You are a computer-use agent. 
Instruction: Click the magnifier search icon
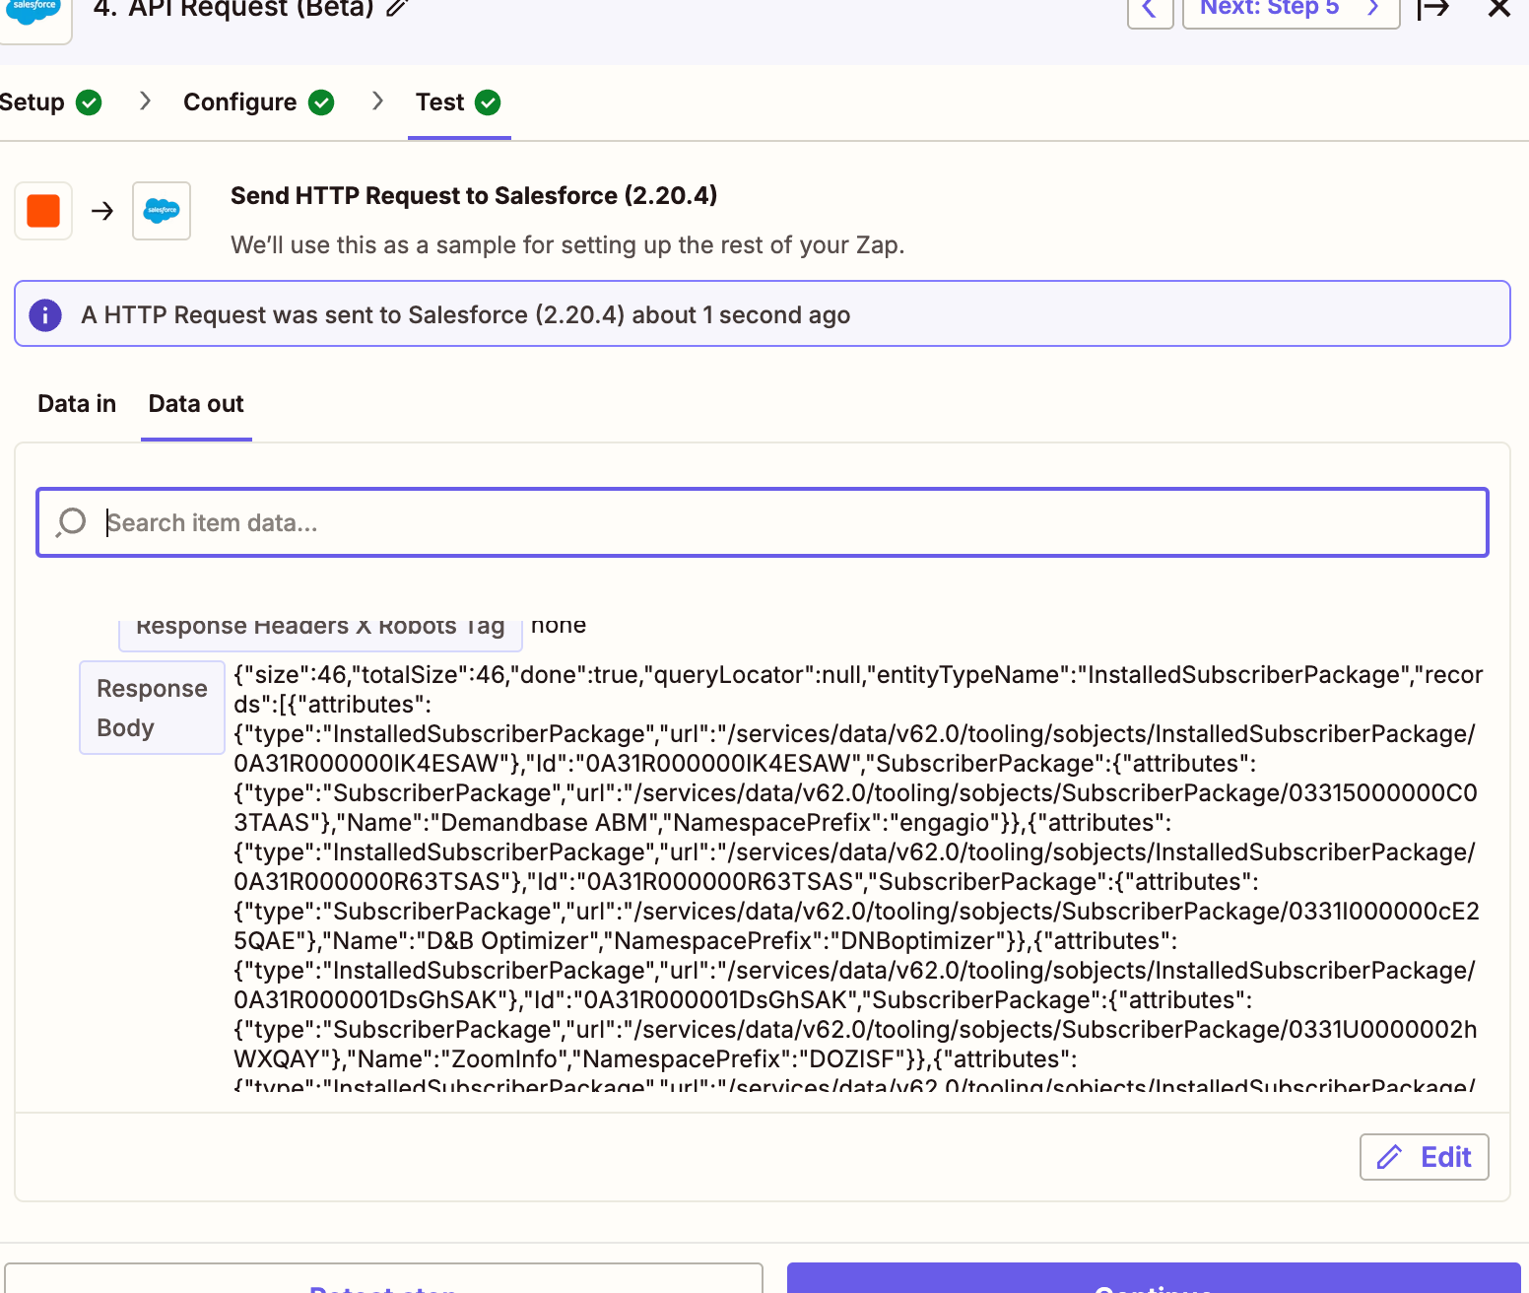tap(71, 522)
